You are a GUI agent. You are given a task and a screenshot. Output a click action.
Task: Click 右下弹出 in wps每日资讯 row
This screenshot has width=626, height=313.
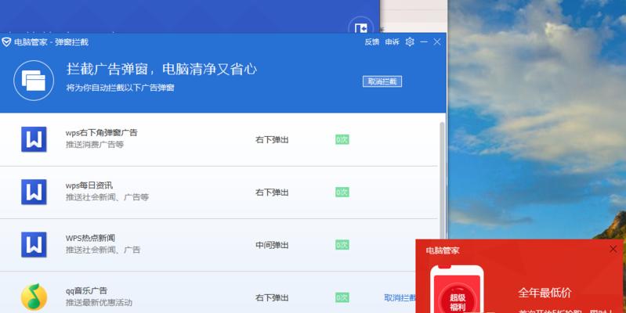pos(272,192)
